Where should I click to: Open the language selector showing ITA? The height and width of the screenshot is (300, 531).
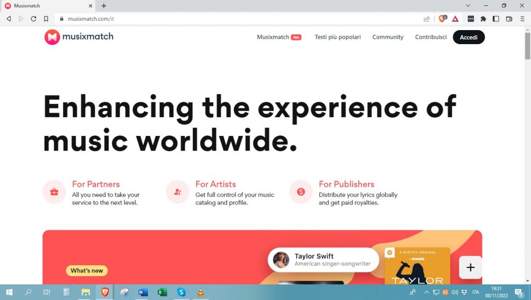476,292
